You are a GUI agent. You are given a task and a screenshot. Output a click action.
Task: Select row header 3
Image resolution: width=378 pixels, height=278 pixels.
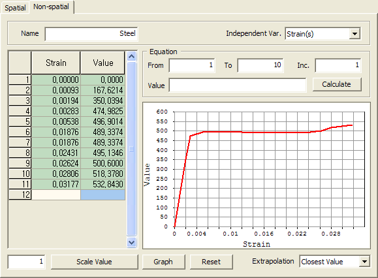pos(20,100)
